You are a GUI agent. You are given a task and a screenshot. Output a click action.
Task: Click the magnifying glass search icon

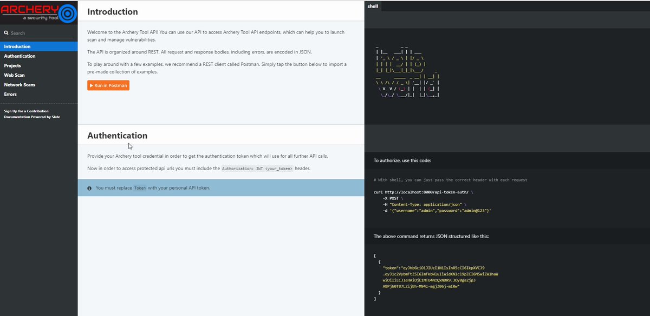coord(5,32)
